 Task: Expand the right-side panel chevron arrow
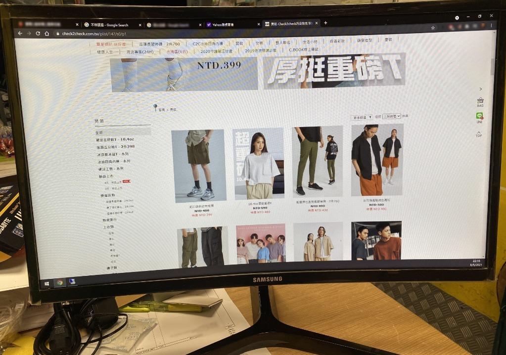point(480,89)
